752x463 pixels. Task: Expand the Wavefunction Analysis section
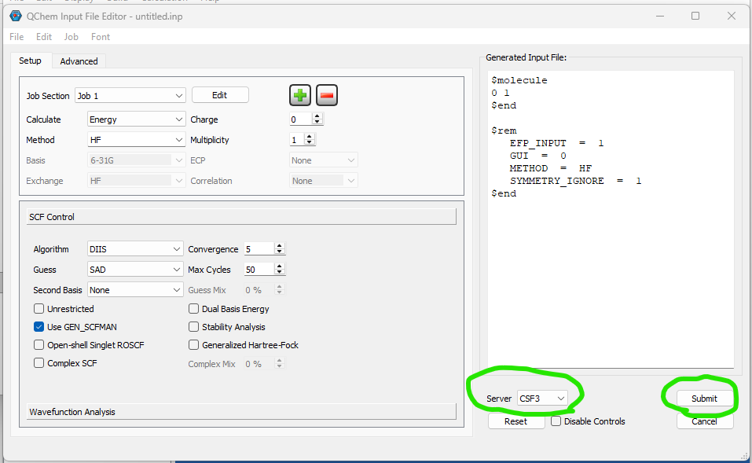pyautogui.click(x=237, y=412)
